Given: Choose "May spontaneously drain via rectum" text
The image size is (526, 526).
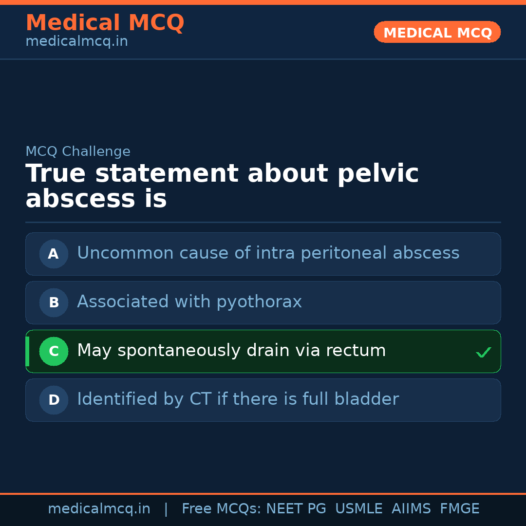Looking at the screenshot, I should [x=231, y=351].
